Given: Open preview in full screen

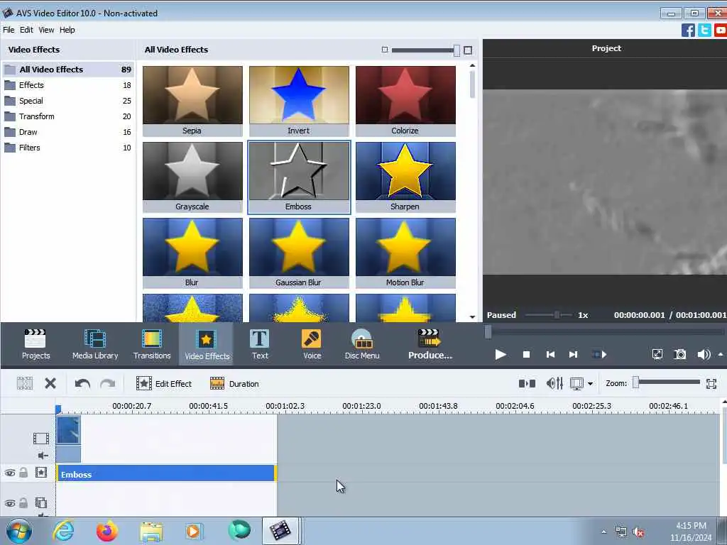Looking at the screenshot, I should pyautogui.click(x=657, y=355).
